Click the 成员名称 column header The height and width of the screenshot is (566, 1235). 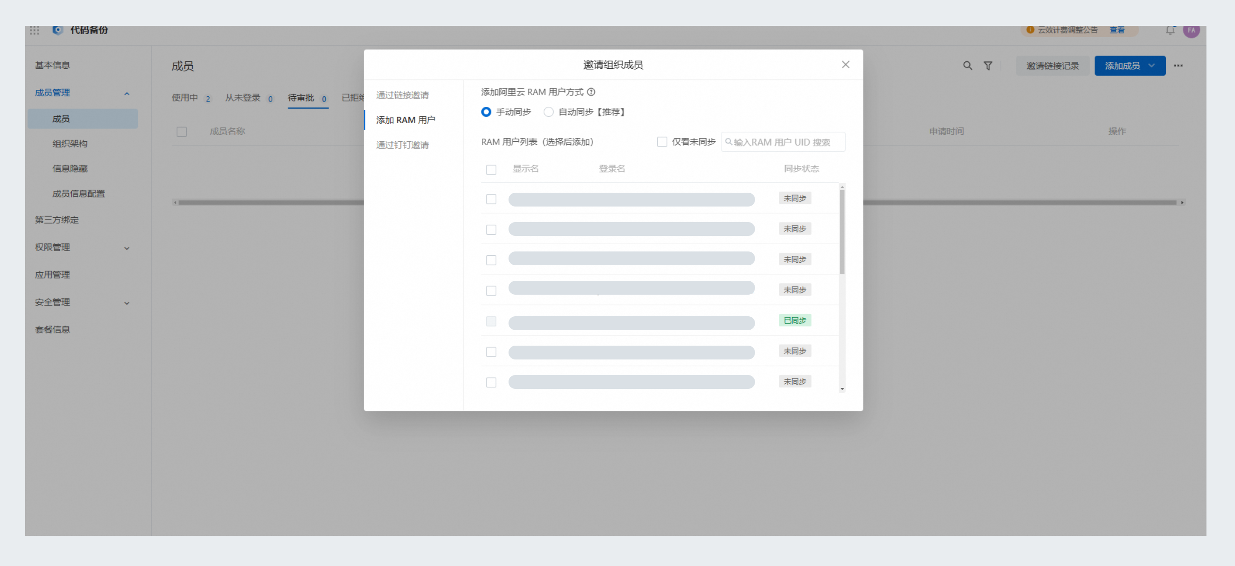[227, 131]
